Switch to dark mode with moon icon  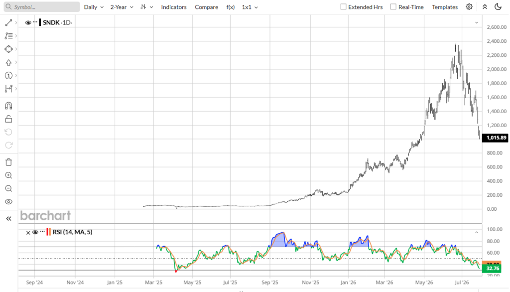point(498,7)
